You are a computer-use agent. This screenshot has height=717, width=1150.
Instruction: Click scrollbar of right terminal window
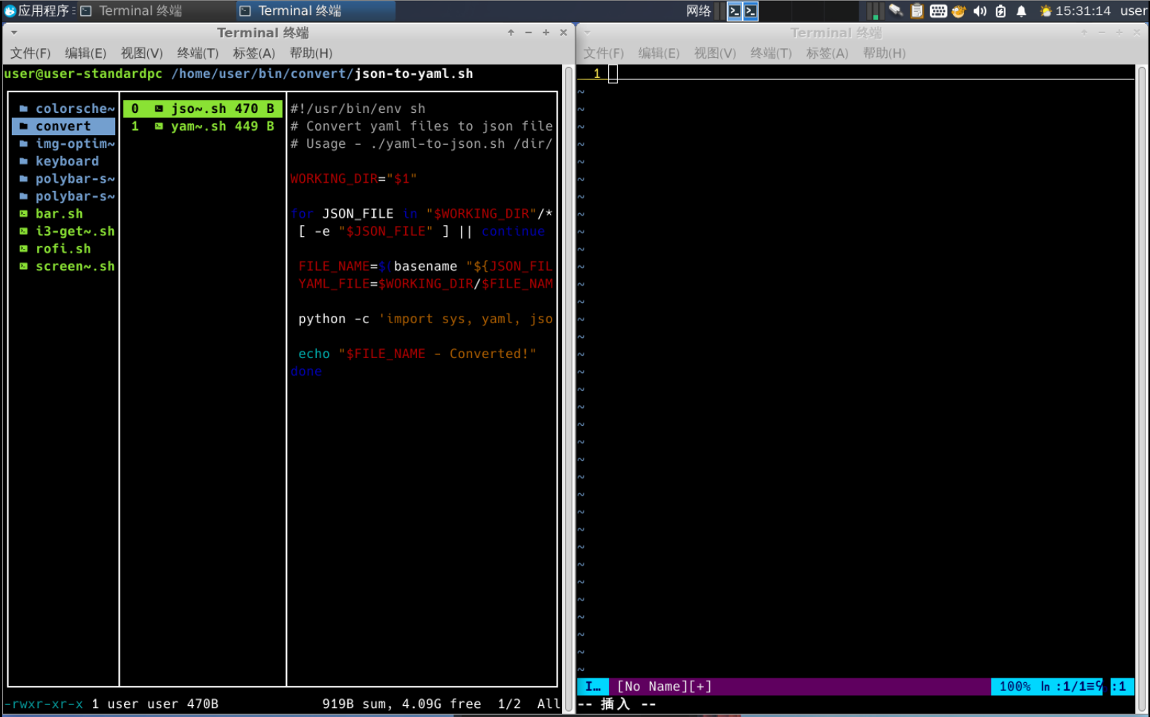[x=1141, y=389]
